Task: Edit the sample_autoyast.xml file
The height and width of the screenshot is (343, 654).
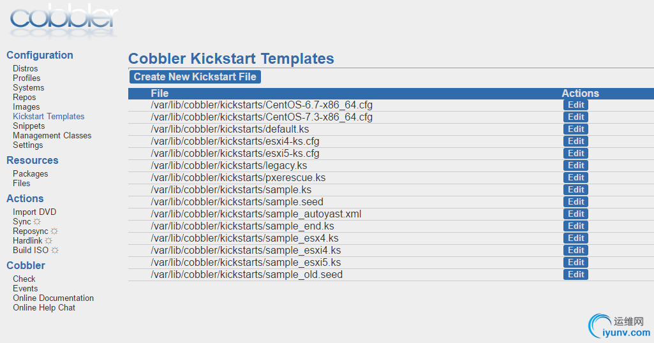Action: coord(576,214)
